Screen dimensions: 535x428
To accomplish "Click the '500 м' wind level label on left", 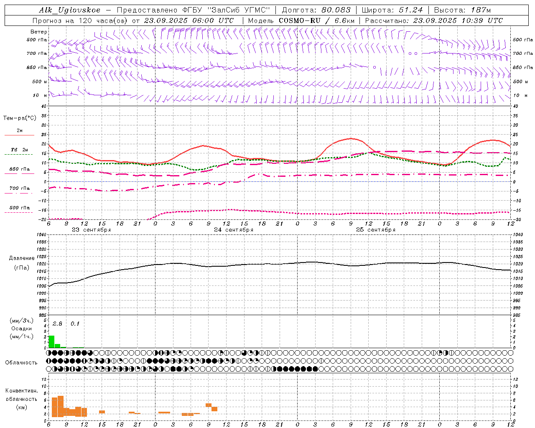I will [x=39, y=82].
